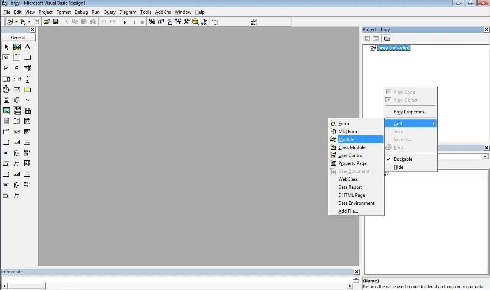The width and height of the screenshot is (490, 290).
Task: Toggle Folders in the Project panel
Action: pyautogui.click(x=387, y=38)
